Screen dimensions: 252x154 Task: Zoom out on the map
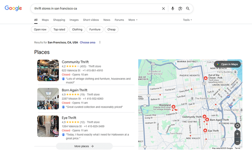click(237, 141)
